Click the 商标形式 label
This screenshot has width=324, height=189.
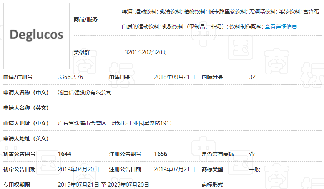[x=212, y=185]
